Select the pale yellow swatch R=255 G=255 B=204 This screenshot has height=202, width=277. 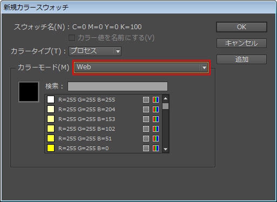(x=51, y=109)
